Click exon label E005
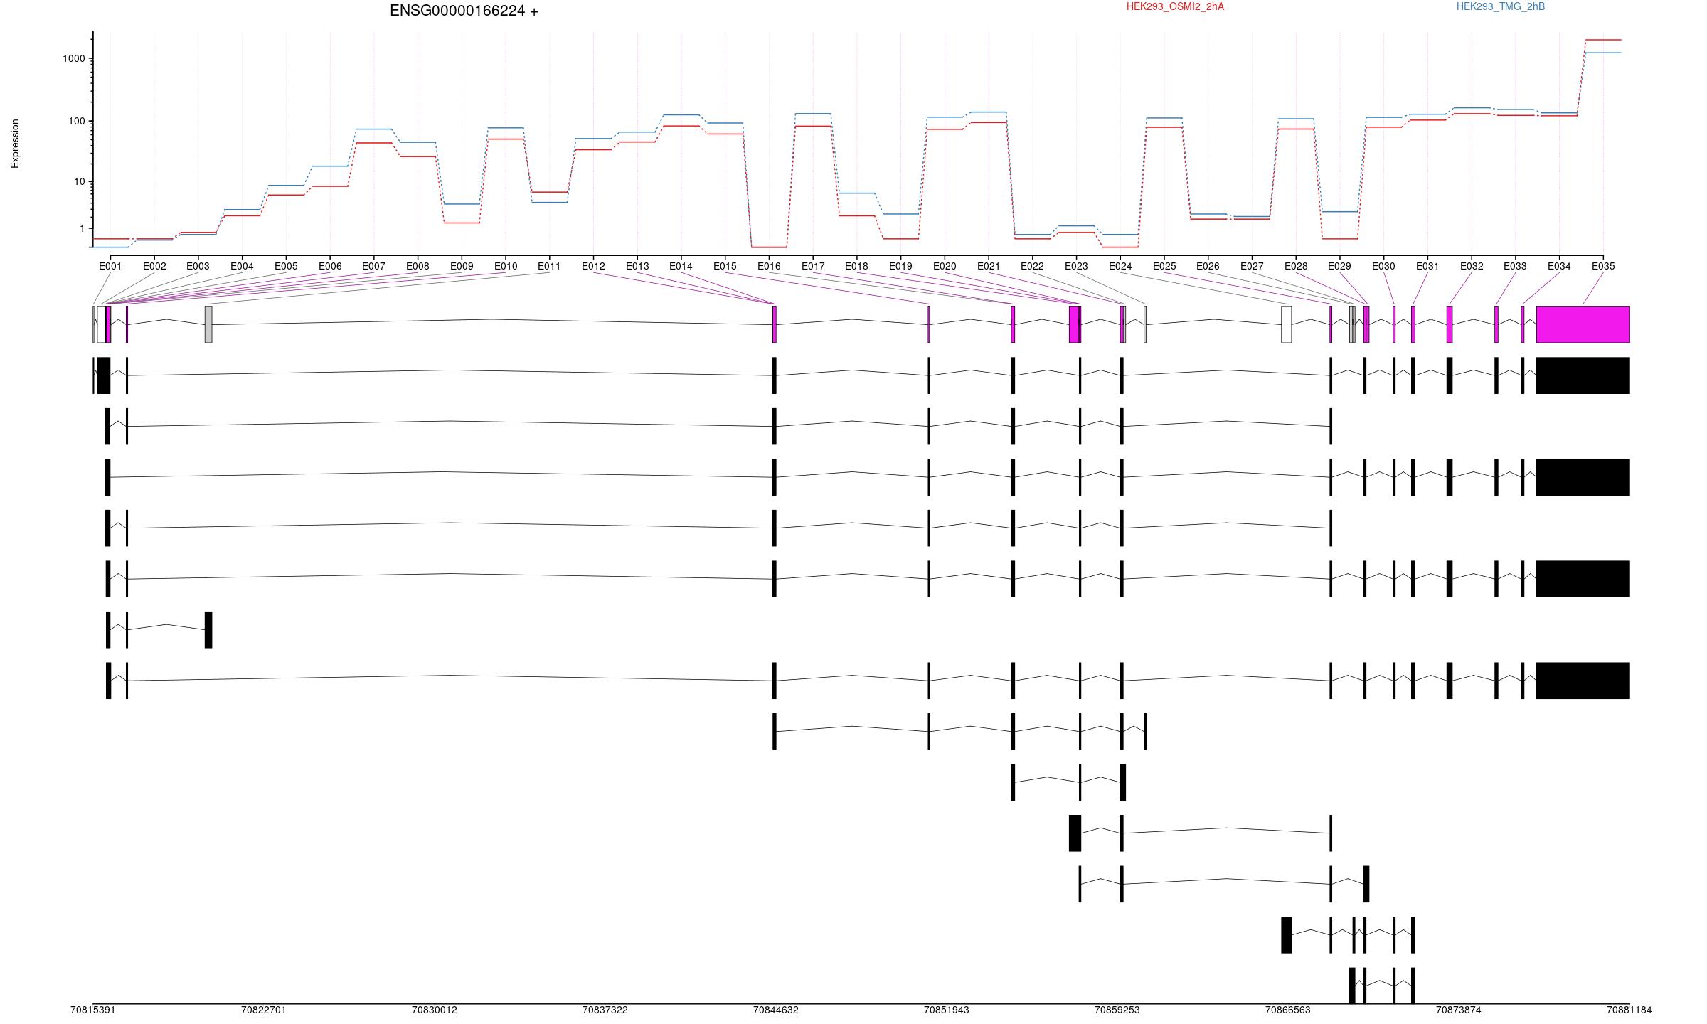Viewport: 1707px width, 1024px height. click(286, 266)
